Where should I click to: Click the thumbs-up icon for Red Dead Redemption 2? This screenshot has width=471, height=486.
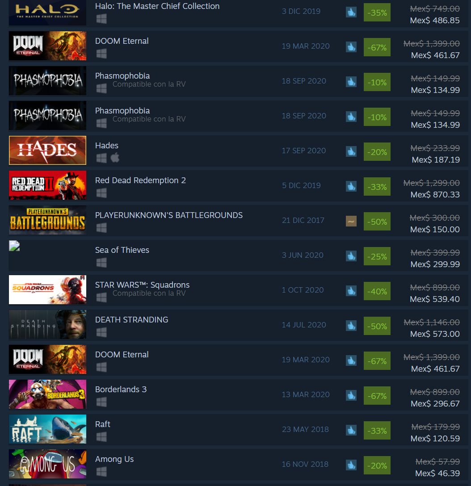click(351, 186)
